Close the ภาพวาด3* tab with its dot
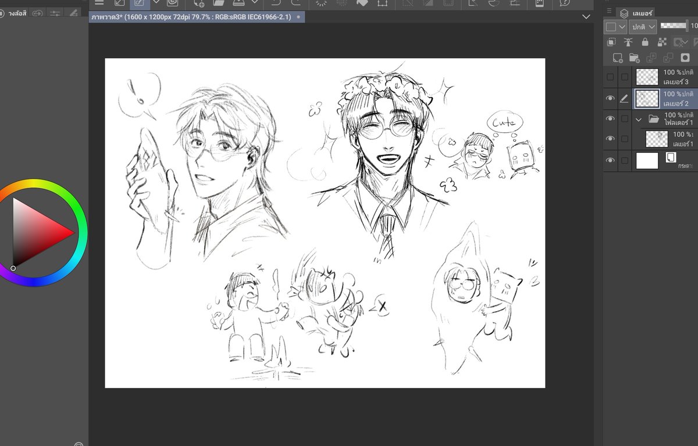Screen dimensions: 698x446 [298, 17]
